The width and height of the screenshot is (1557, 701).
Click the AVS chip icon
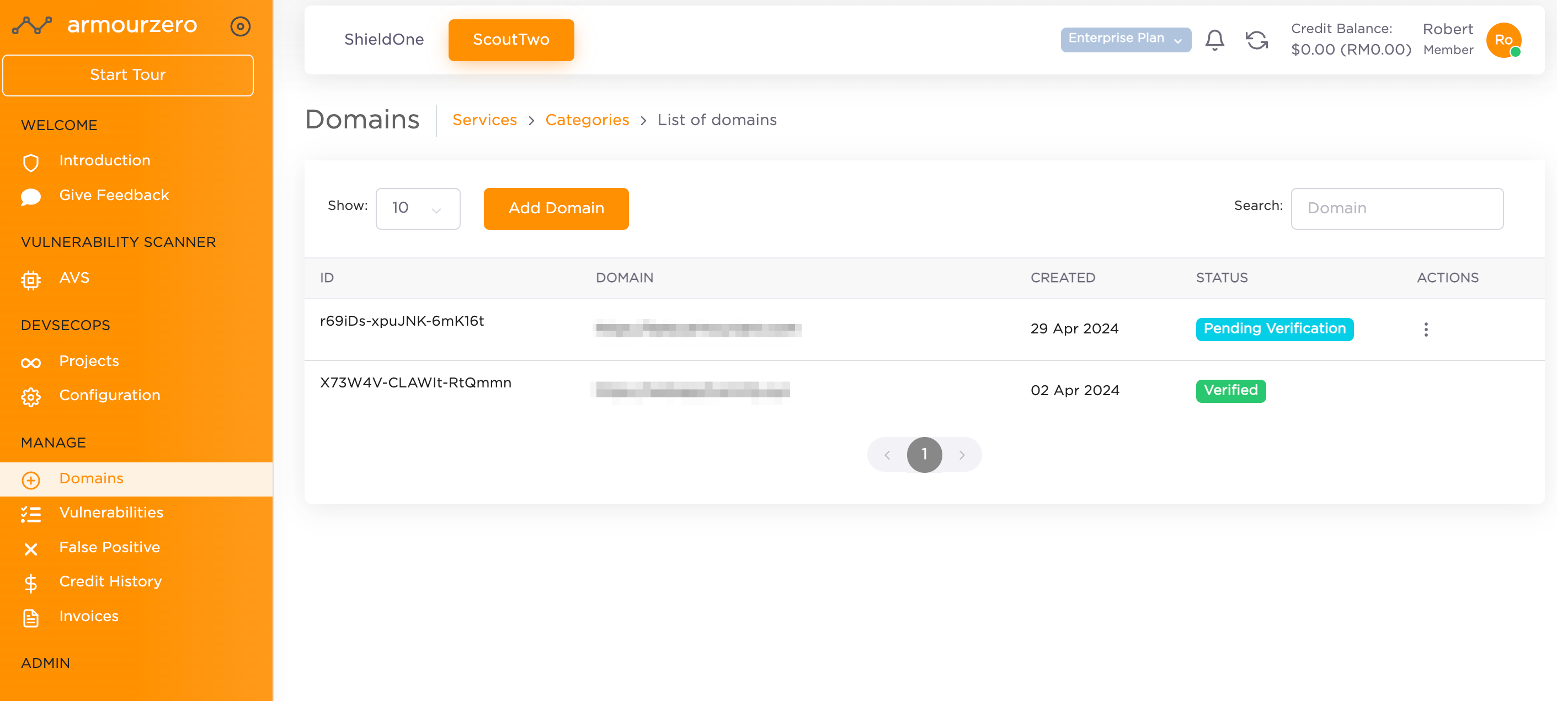click(31, 279)
